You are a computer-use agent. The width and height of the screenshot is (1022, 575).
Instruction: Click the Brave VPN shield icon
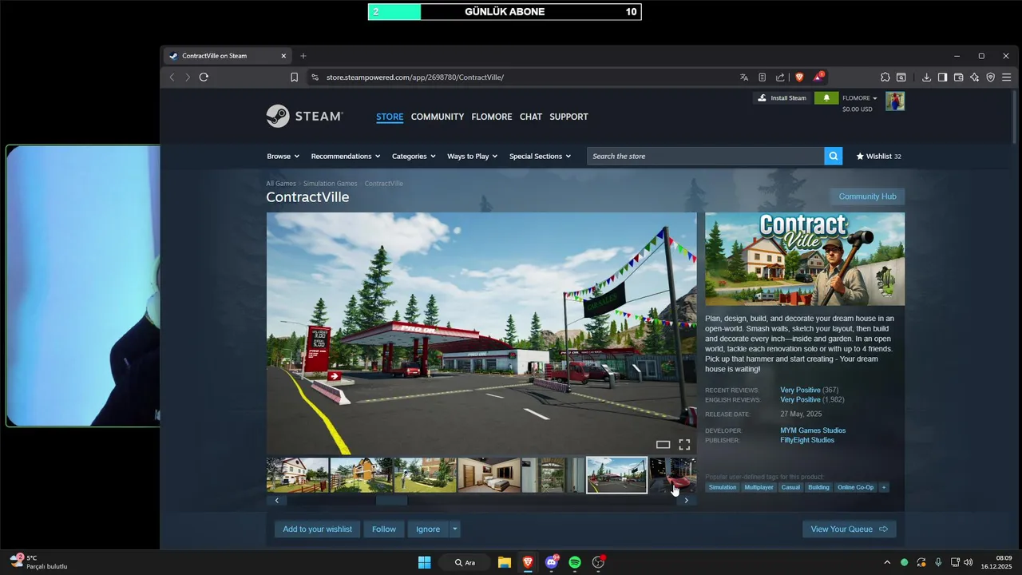(990, 77)
